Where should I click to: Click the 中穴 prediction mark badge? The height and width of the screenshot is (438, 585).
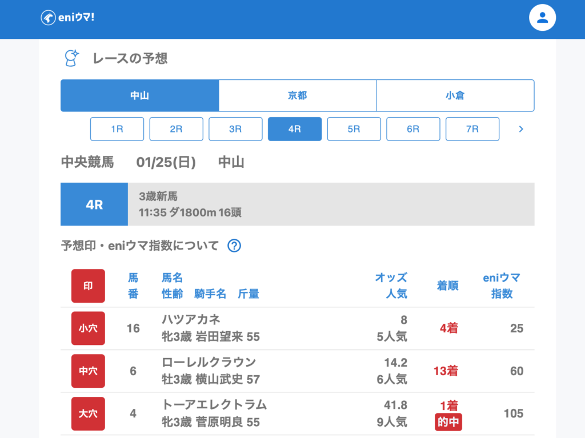click(88, 371)
